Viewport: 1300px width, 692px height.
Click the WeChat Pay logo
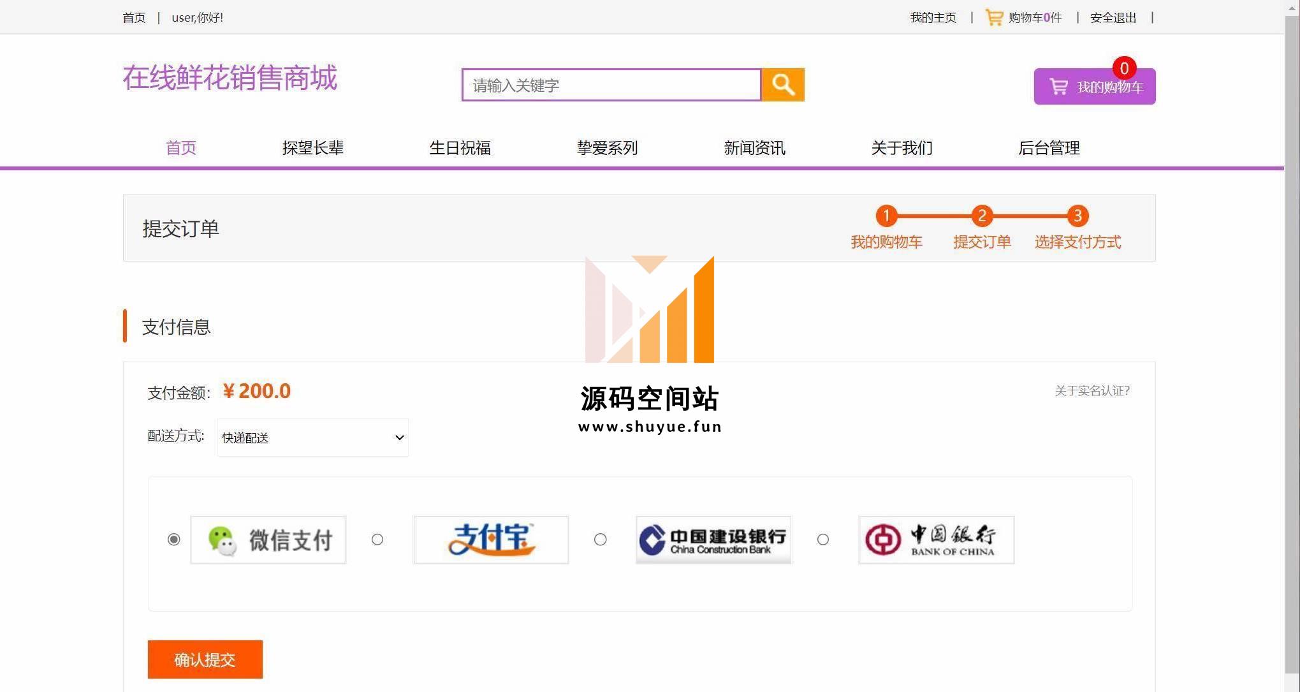(268, 540)
